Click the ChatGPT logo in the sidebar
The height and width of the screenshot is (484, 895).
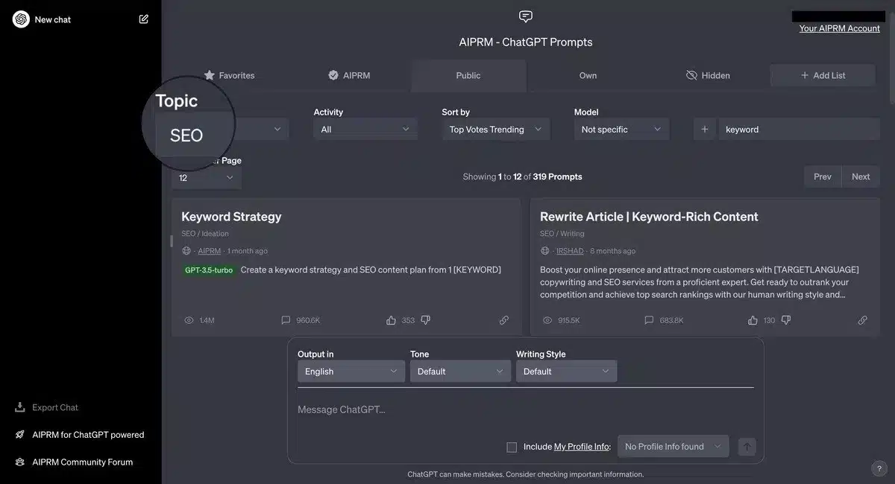(x=21, y=19)
